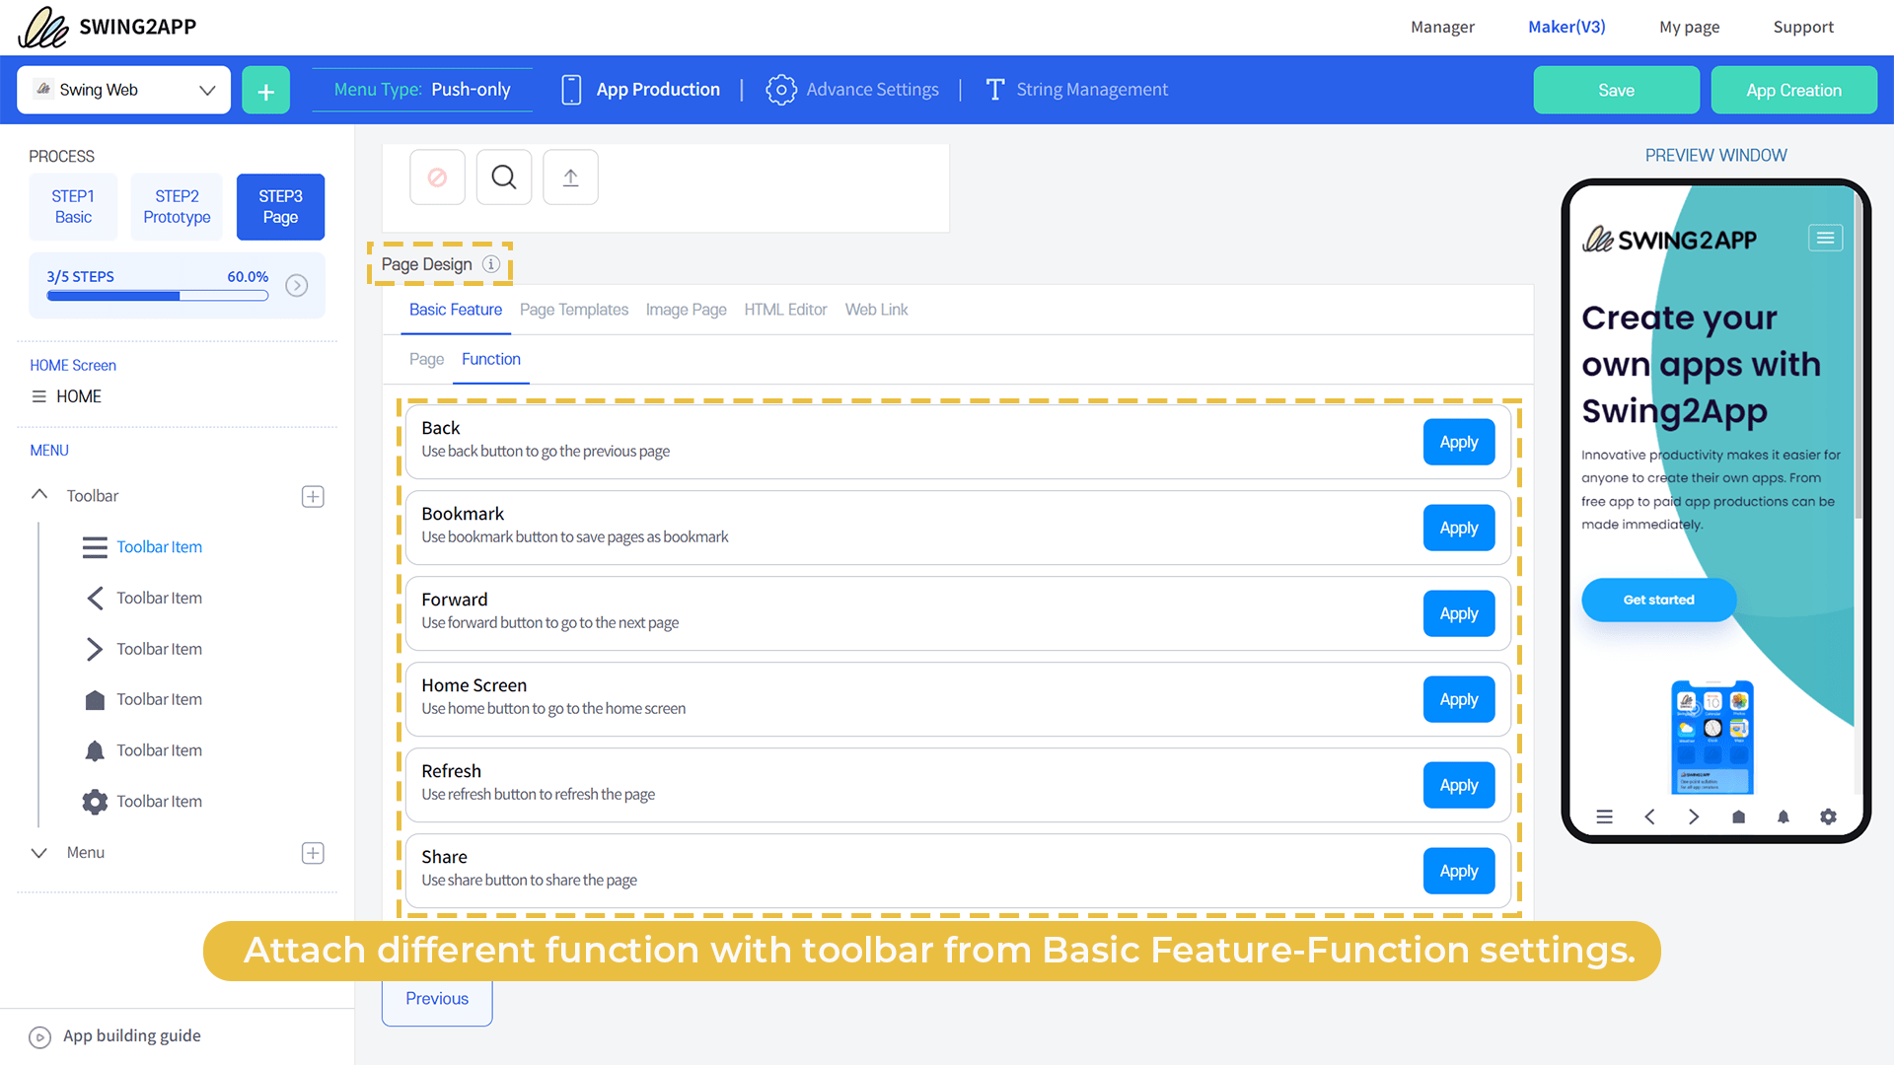Viewport: 1894px width, 1065px height.
Task: Apply the Bookmark function
Action: pyautogui.click(x=1458, y=528)
